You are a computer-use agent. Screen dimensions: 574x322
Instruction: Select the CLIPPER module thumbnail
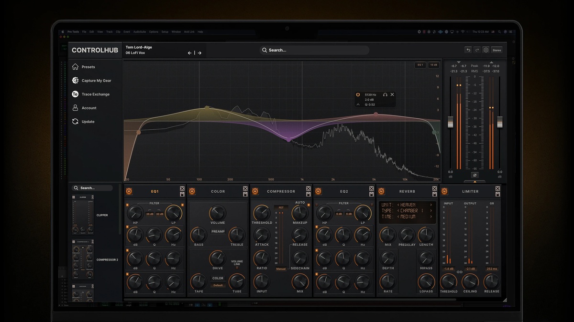coord(83,215)
